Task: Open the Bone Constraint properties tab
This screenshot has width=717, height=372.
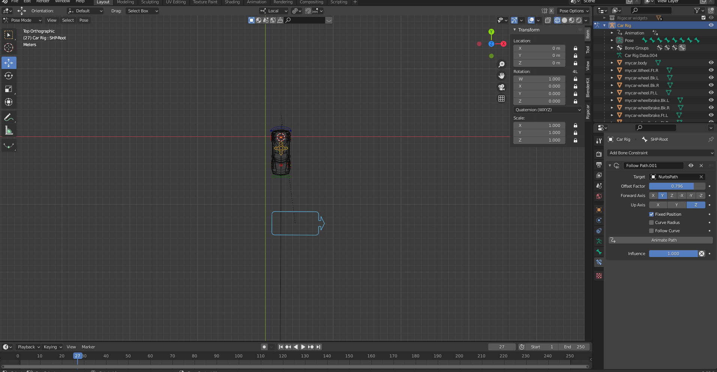Action: coord(599,262)
